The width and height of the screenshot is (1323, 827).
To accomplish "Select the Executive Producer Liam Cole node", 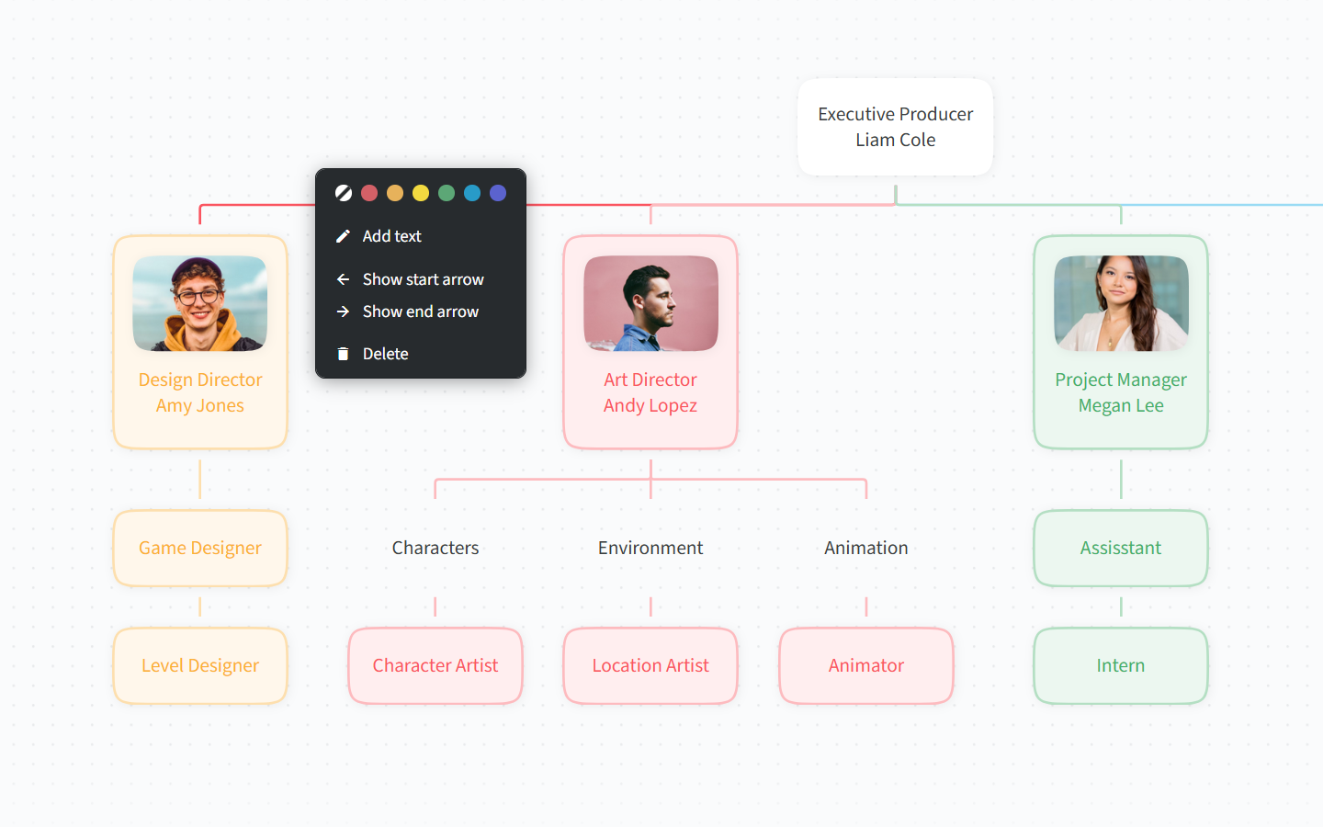I will coord(895,127).
